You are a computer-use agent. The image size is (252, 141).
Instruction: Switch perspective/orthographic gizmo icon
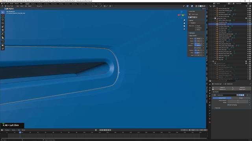tap(184, 29)
